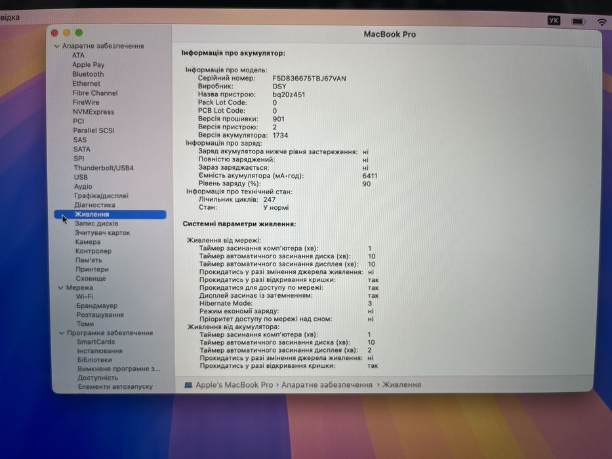
Task: Click the У нормі condition value
Action: click(x=276, y=208)
